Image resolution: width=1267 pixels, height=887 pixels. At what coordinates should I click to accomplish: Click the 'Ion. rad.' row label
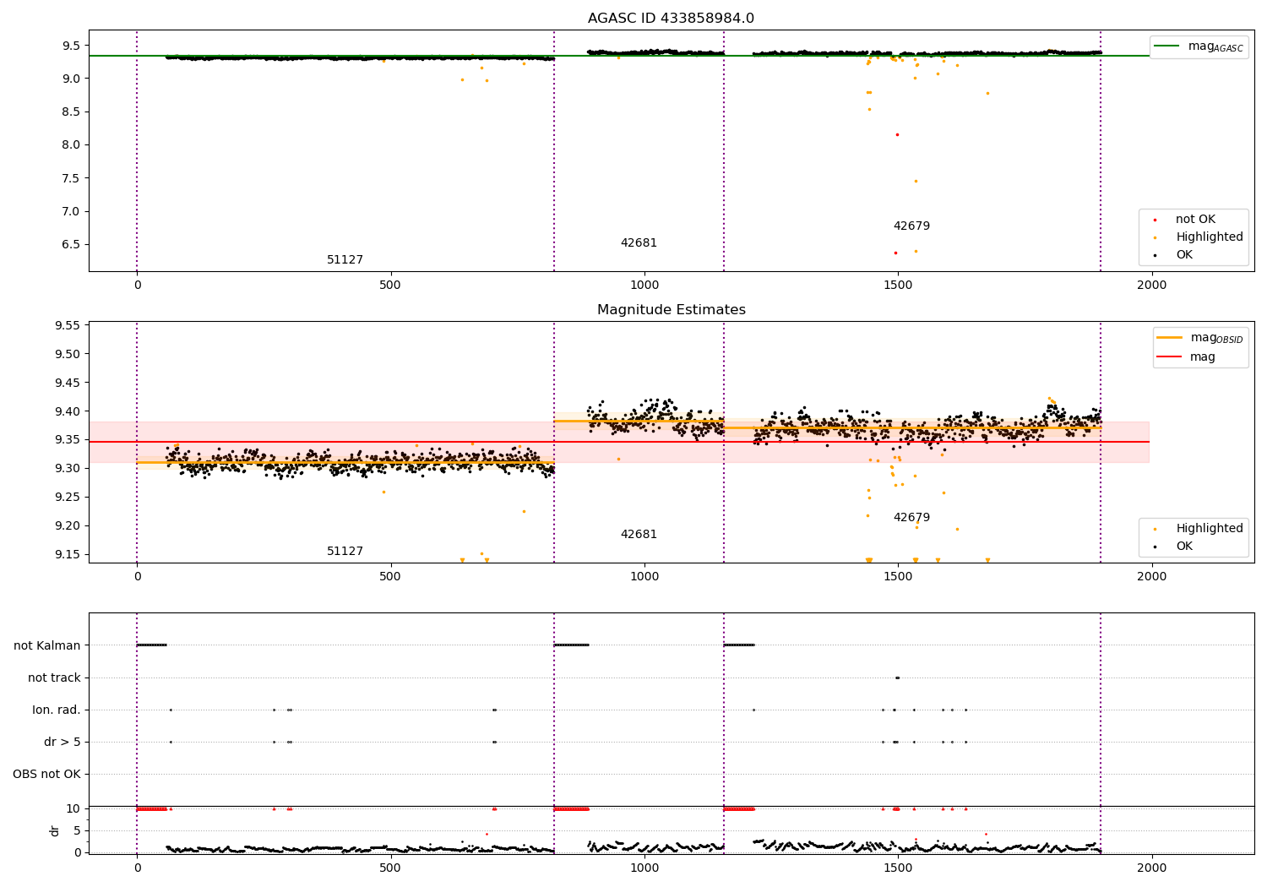[x=57, y=710]
